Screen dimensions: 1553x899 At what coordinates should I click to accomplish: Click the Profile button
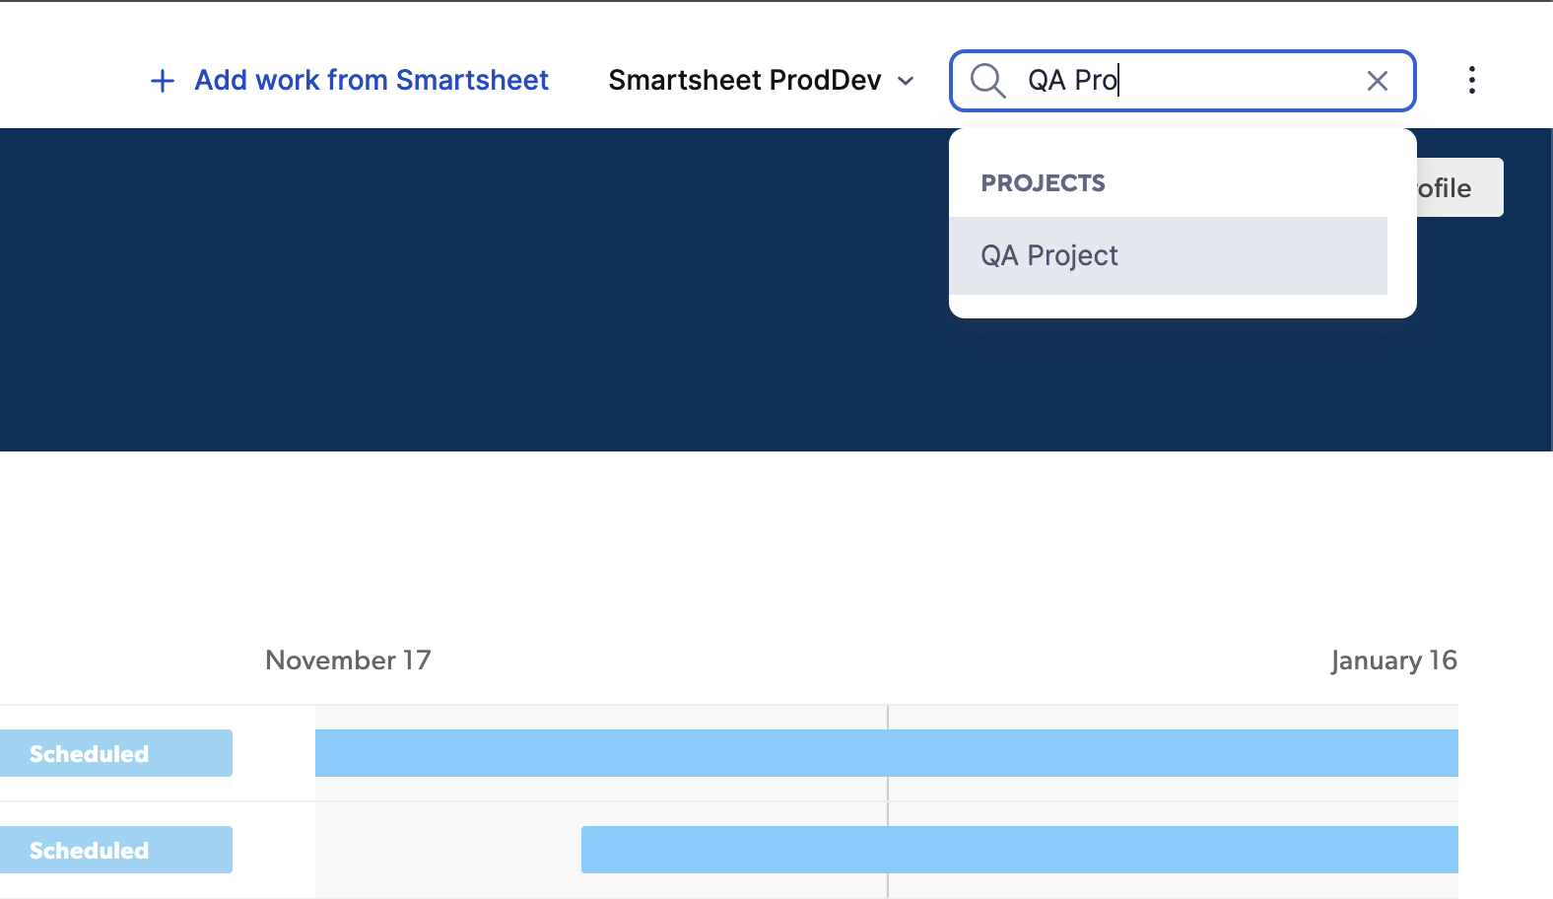pyautogui.click(x=1449, y=187)
